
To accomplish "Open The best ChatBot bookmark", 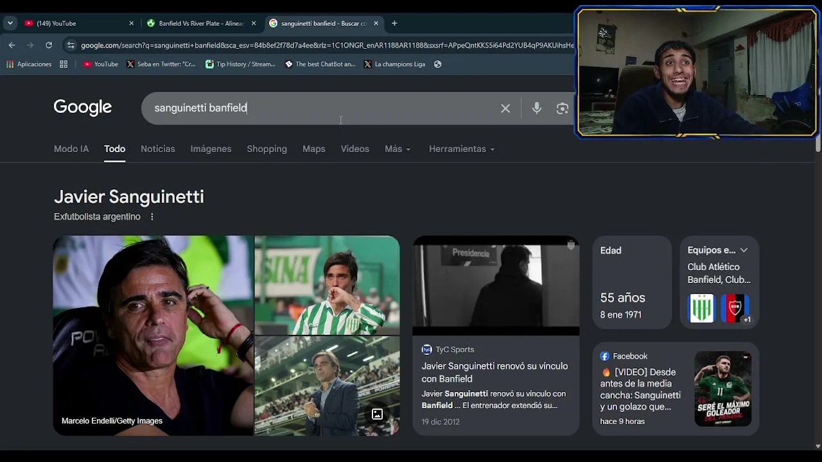I will pos(320,64).
